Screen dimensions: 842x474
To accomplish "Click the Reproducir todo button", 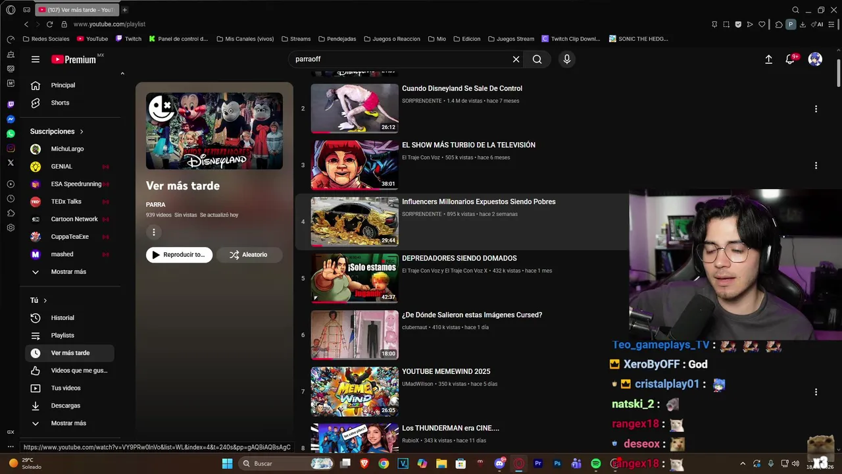I will pos(179,255).
